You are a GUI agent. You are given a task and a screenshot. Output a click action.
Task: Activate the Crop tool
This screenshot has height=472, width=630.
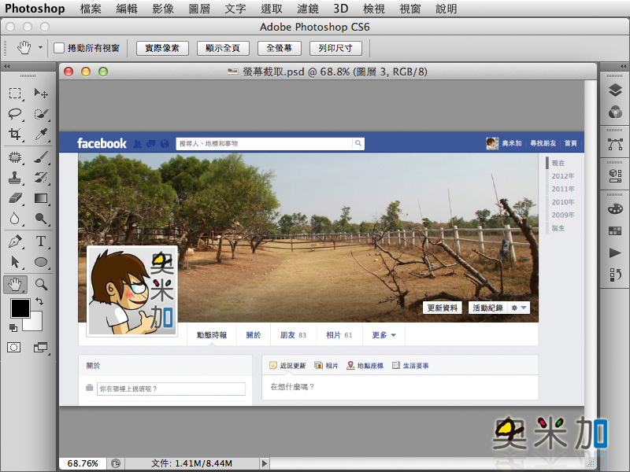(15, 134)
